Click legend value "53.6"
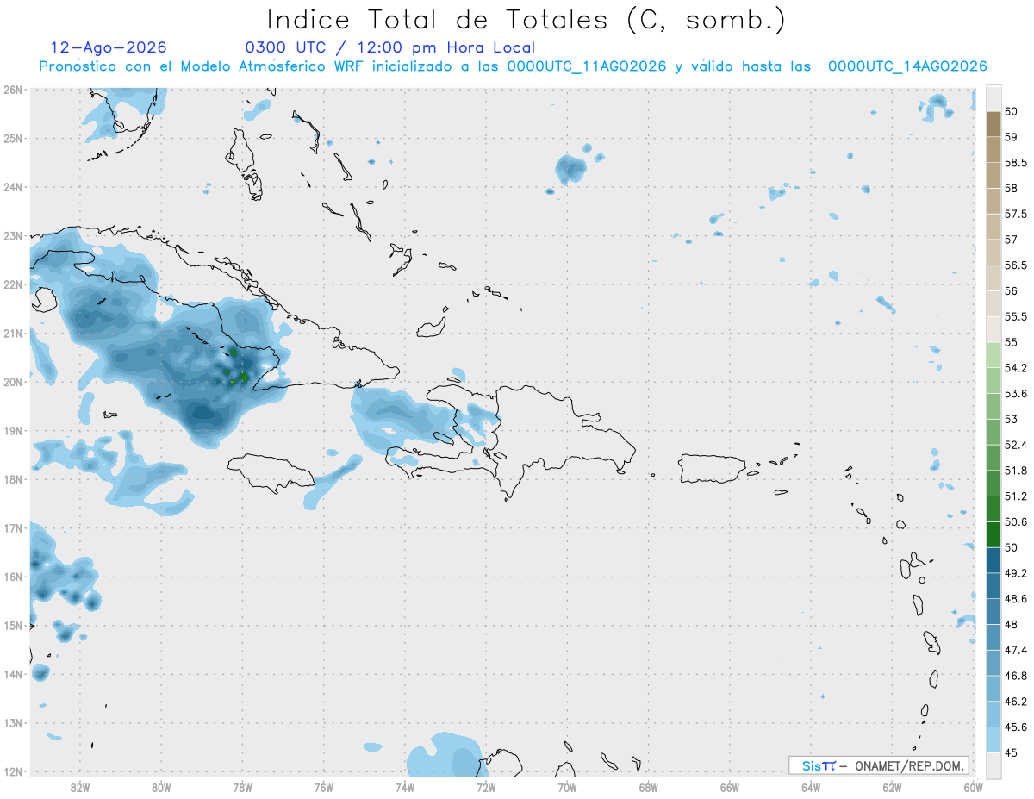 1015,394
